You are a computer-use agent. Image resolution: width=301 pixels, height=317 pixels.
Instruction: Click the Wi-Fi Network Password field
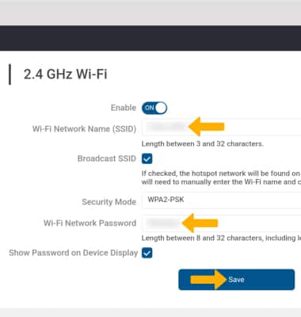[x=221, y=223]
